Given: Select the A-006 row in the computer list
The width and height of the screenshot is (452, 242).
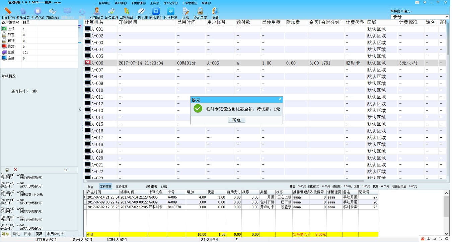Looking at the screenshot, I should (x=265, y=63).
